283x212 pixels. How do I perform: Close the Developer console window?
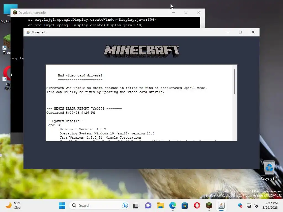coord(198,12)
